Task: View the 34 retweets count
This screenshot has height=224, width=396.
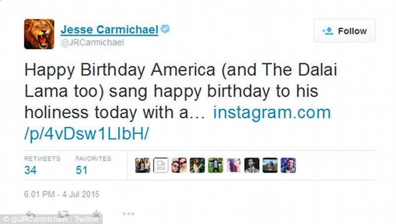Action: coord(30,170)
